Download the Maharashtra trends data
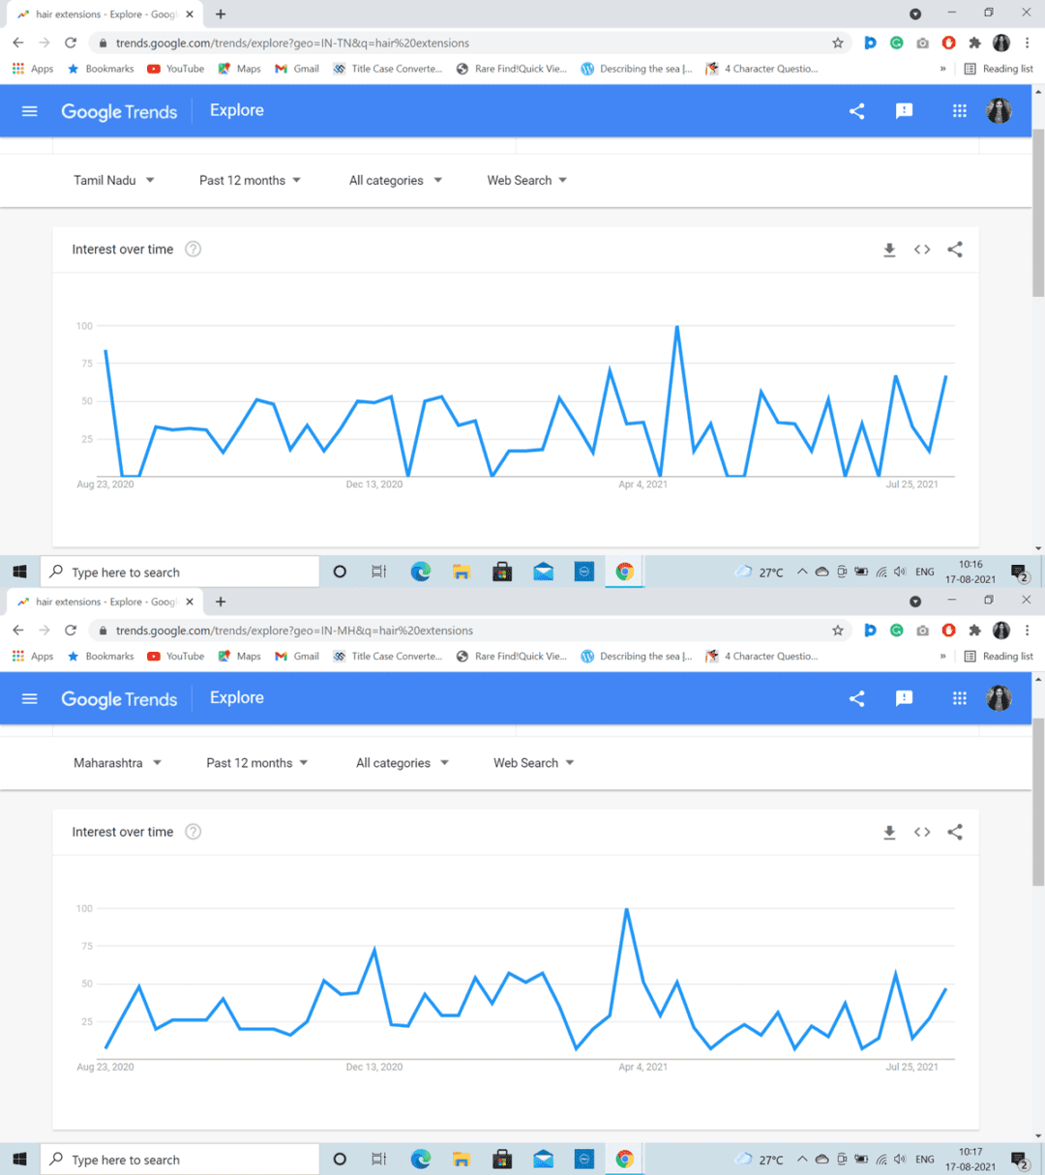 click(889, 832)
